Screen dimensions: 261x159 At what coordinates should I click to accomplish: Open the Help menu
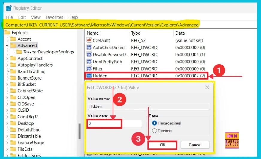[73, 17]
